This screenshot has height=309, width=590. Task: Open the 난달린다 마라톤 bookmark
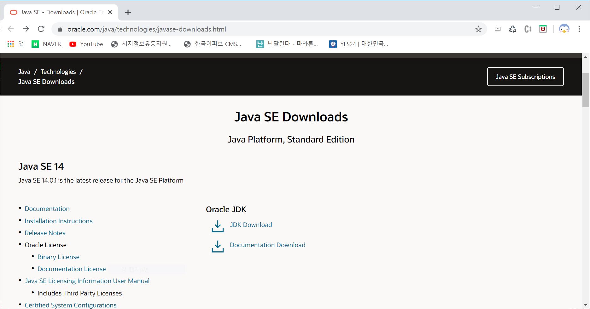coord(287,44)
